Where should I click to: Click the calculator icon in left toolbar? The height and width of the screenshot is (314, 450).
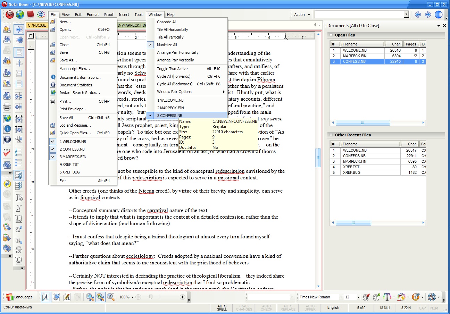point(7,139)
